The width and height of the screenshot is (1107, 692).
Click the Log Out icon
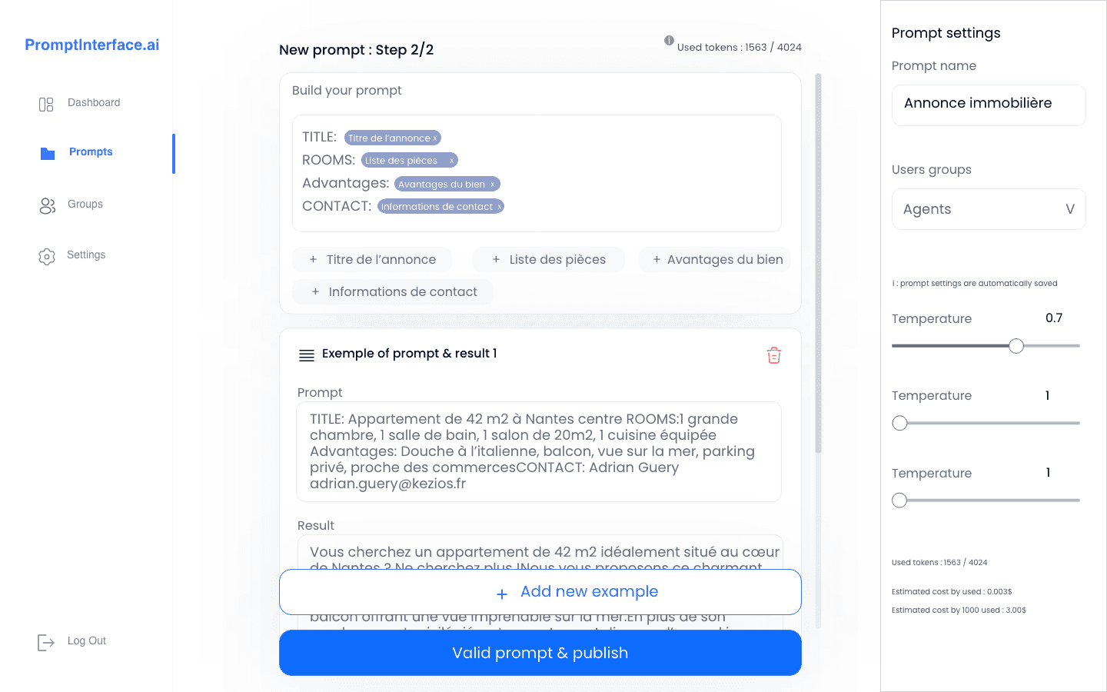[x=45, y=641]
